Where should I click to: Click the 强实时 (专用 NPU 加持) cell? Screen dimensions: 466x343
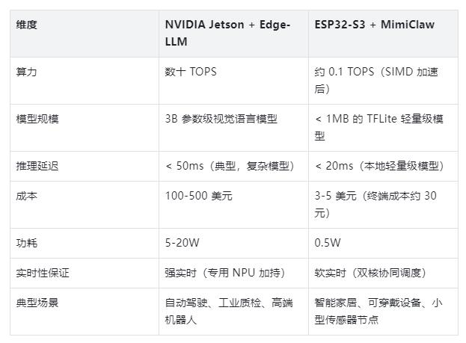[x=224, y=273]
